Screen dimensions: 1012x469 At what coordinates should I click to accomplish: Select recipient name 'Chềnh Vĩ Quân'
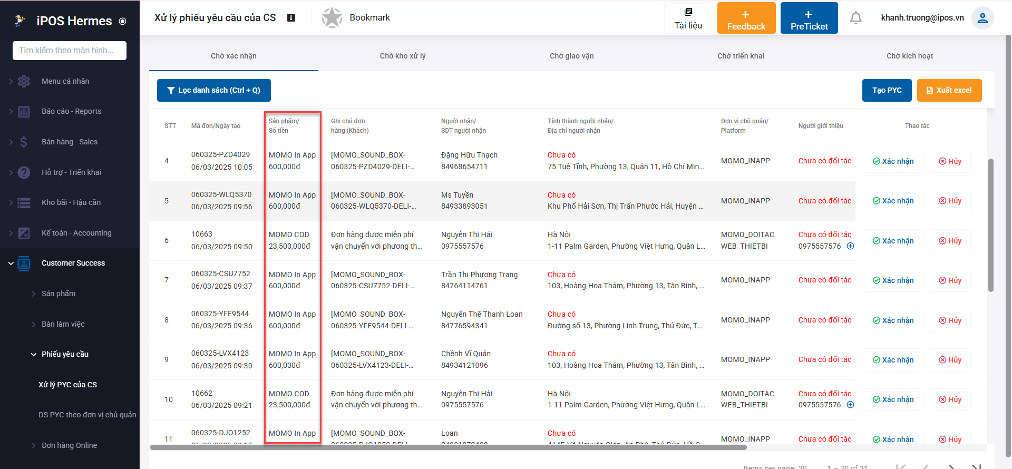[x=466, y=354]
